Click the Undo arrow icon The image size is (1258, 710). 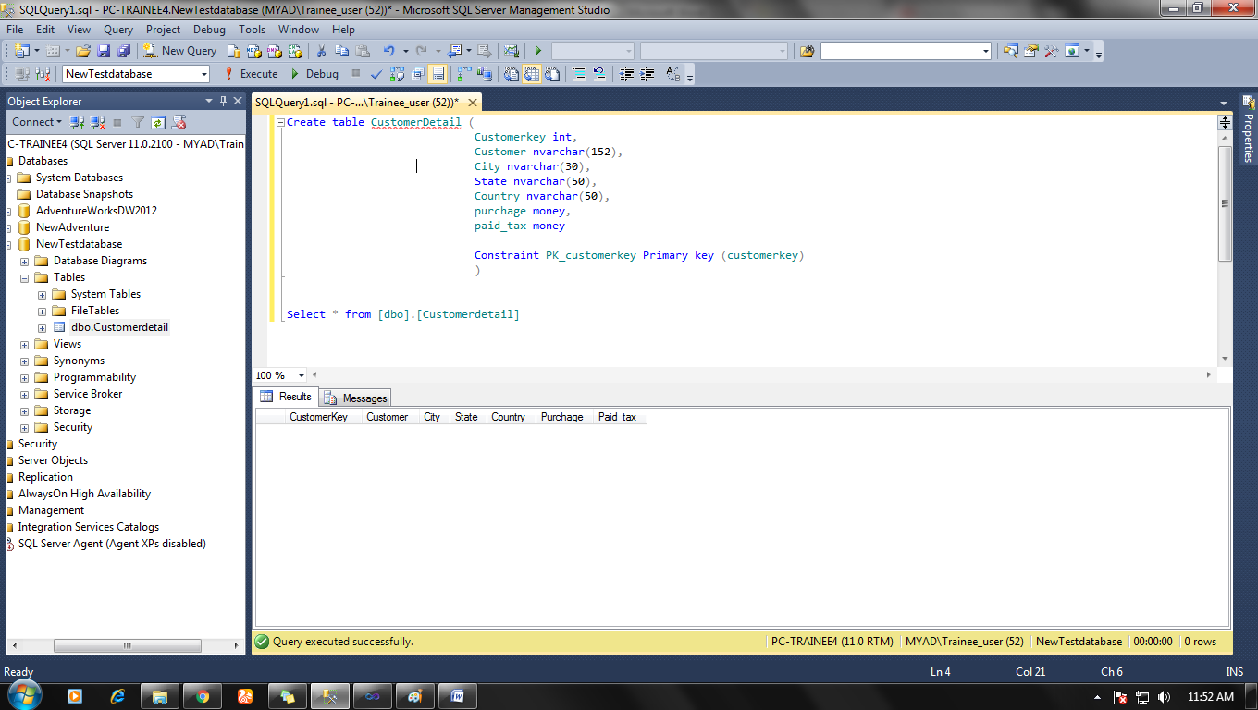(389, 51)
